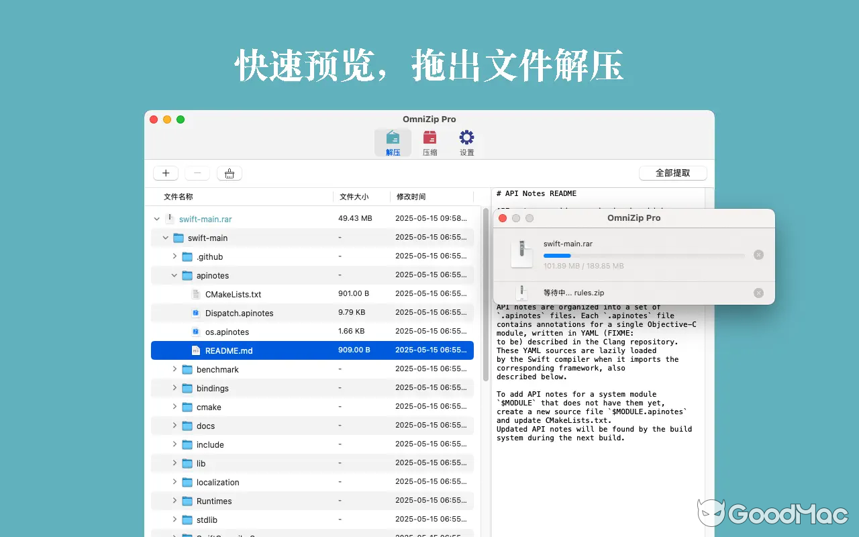Click the trash icon to delete the archive
Image resolution: width=859 pixels, height=537 pixels.
229,173
